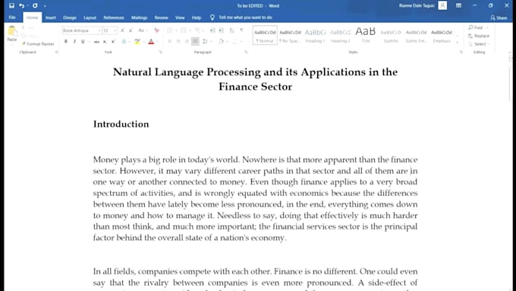Viewport: 516px width, 291px height.
Task: Expand the Styles pane launcher
Action: pyautogui.click(x=461, y=52)
